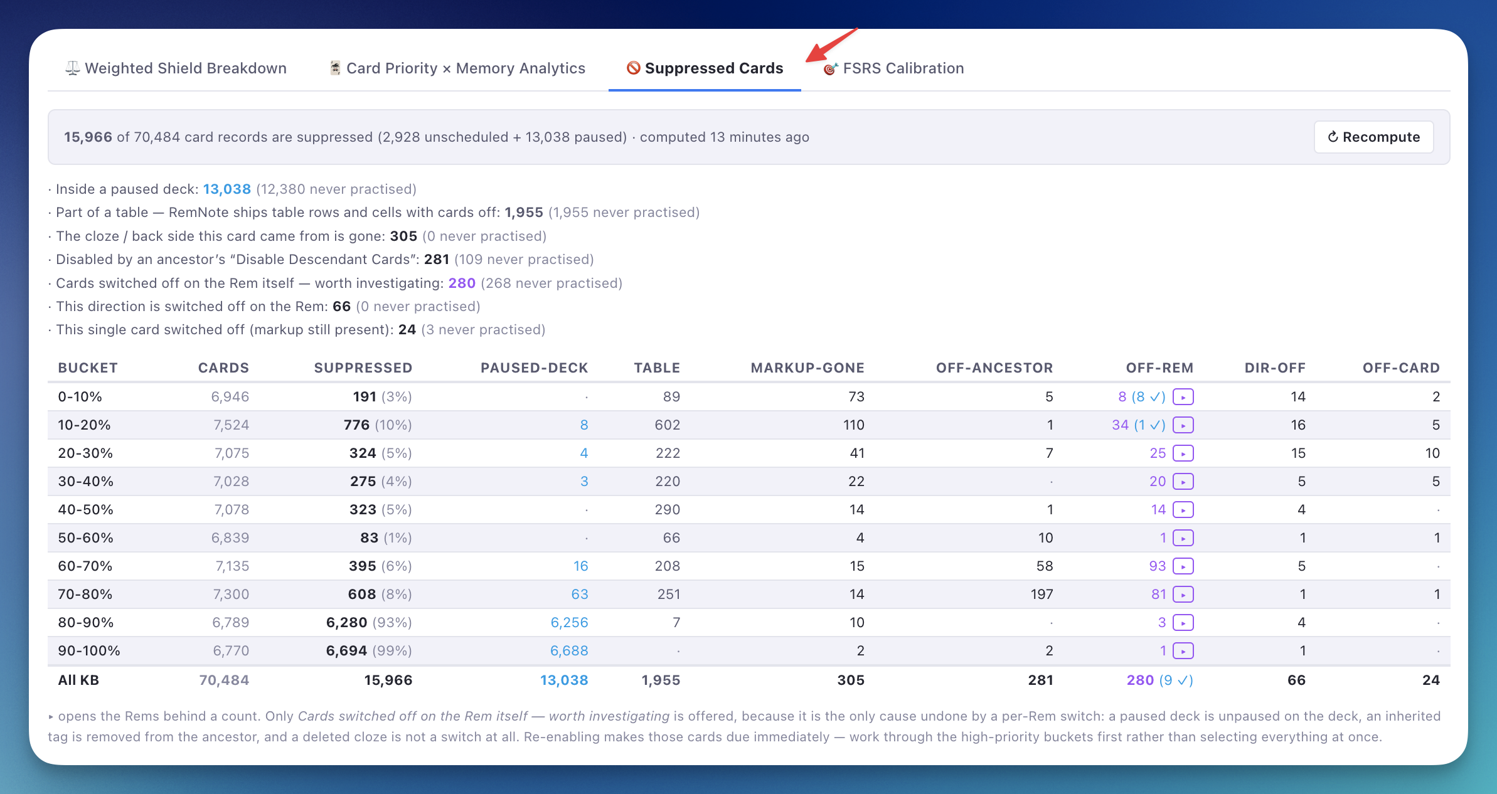Click the OFF-ANCESTOR column header
1497x794 pixels.
pos(994,368)
